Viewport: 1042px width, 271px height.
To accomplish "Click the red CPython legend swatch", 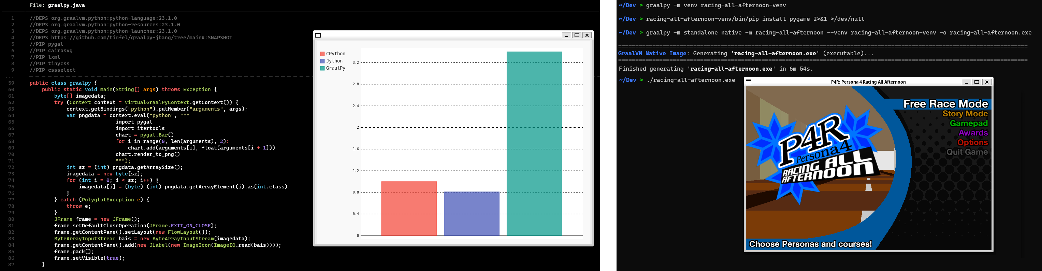I will click(322, 54).
